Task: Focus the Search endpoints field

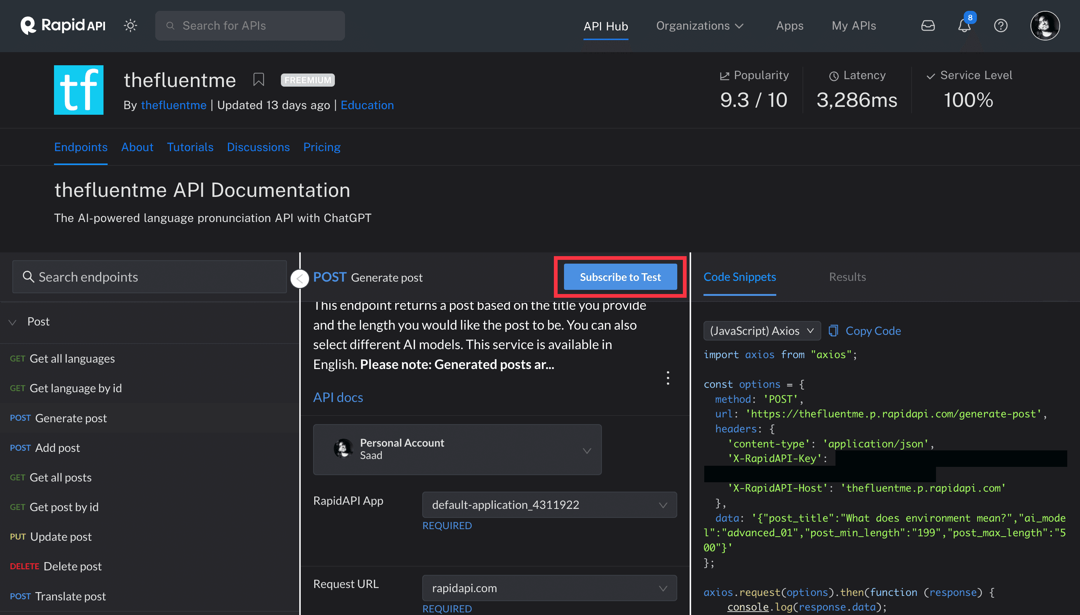Action: [x=150, y=277]
